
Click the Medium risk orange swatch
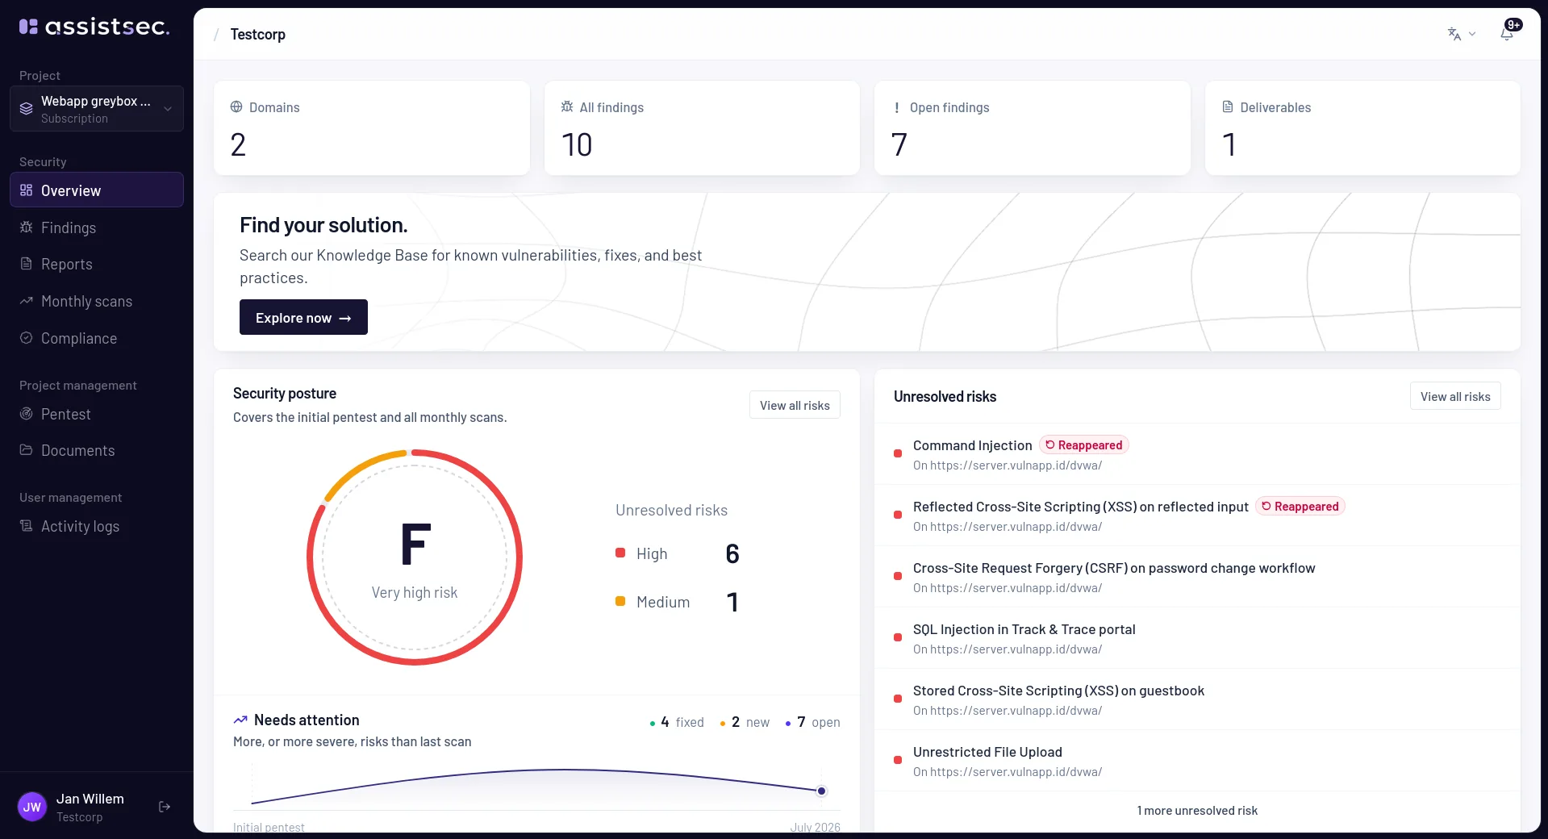point(620,601)
